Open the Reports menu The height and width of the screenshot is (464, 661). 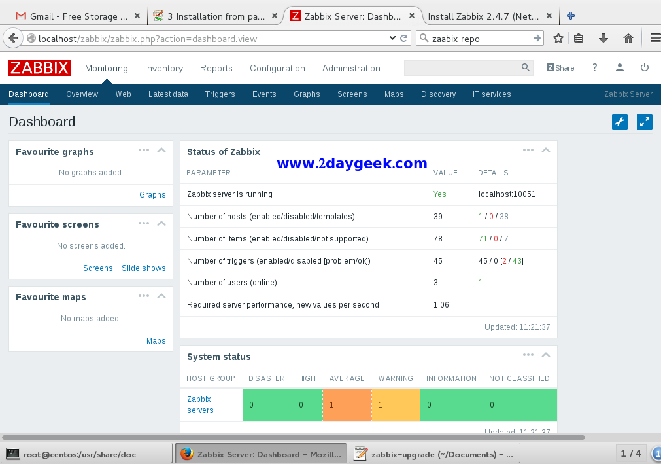216,68
